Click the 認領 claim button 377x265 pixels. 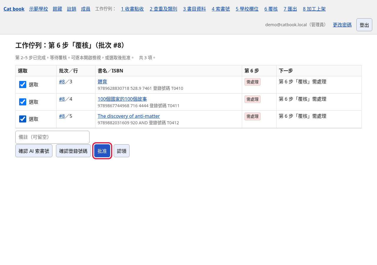coord(122,151)
